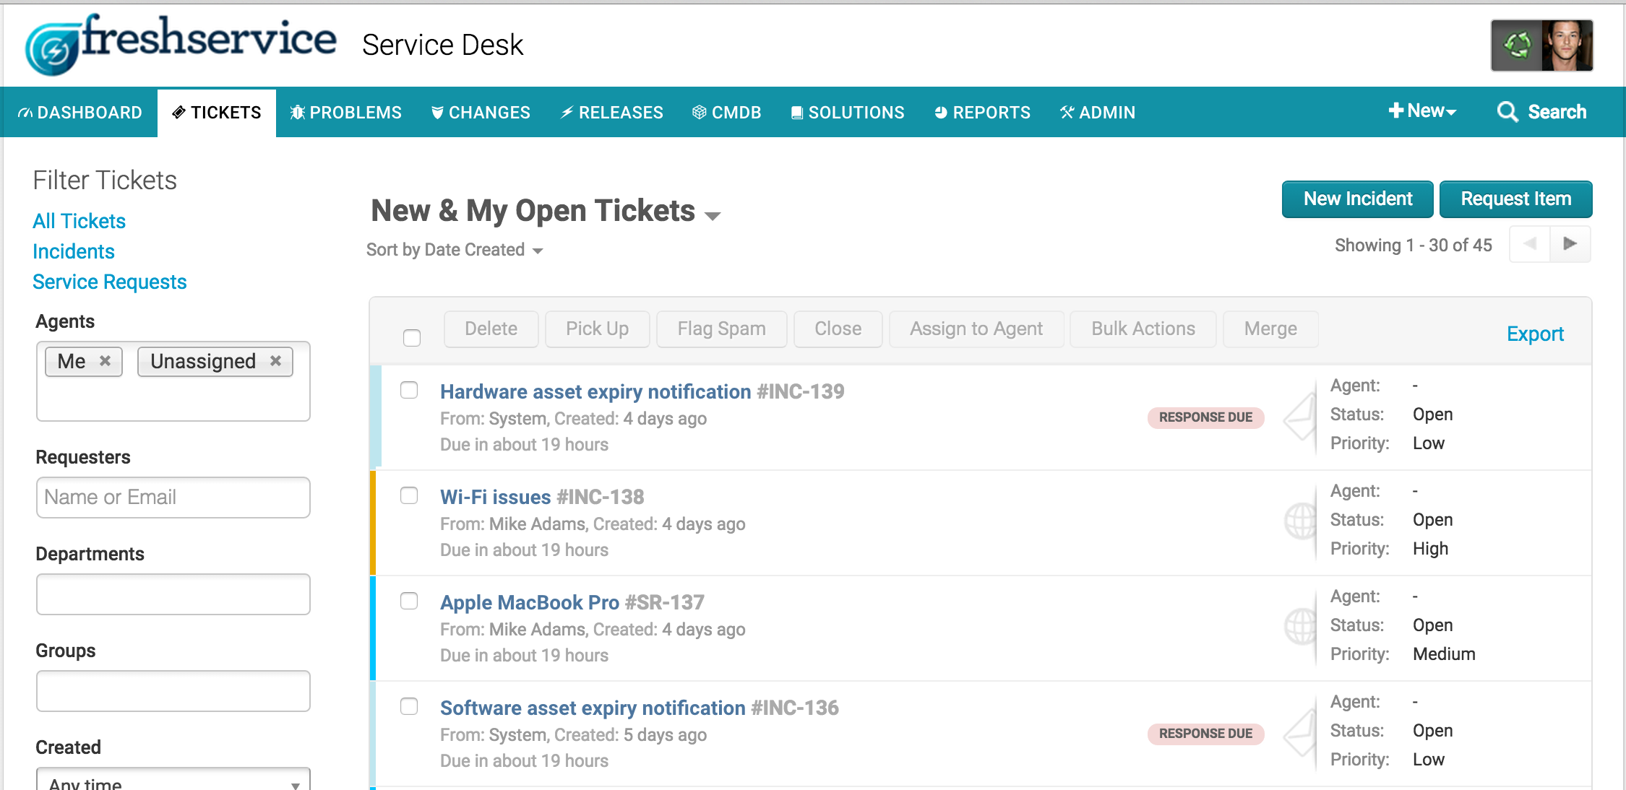Click the Reports pie chart icon
This screenshot has height=790, width=1626.
941,113
